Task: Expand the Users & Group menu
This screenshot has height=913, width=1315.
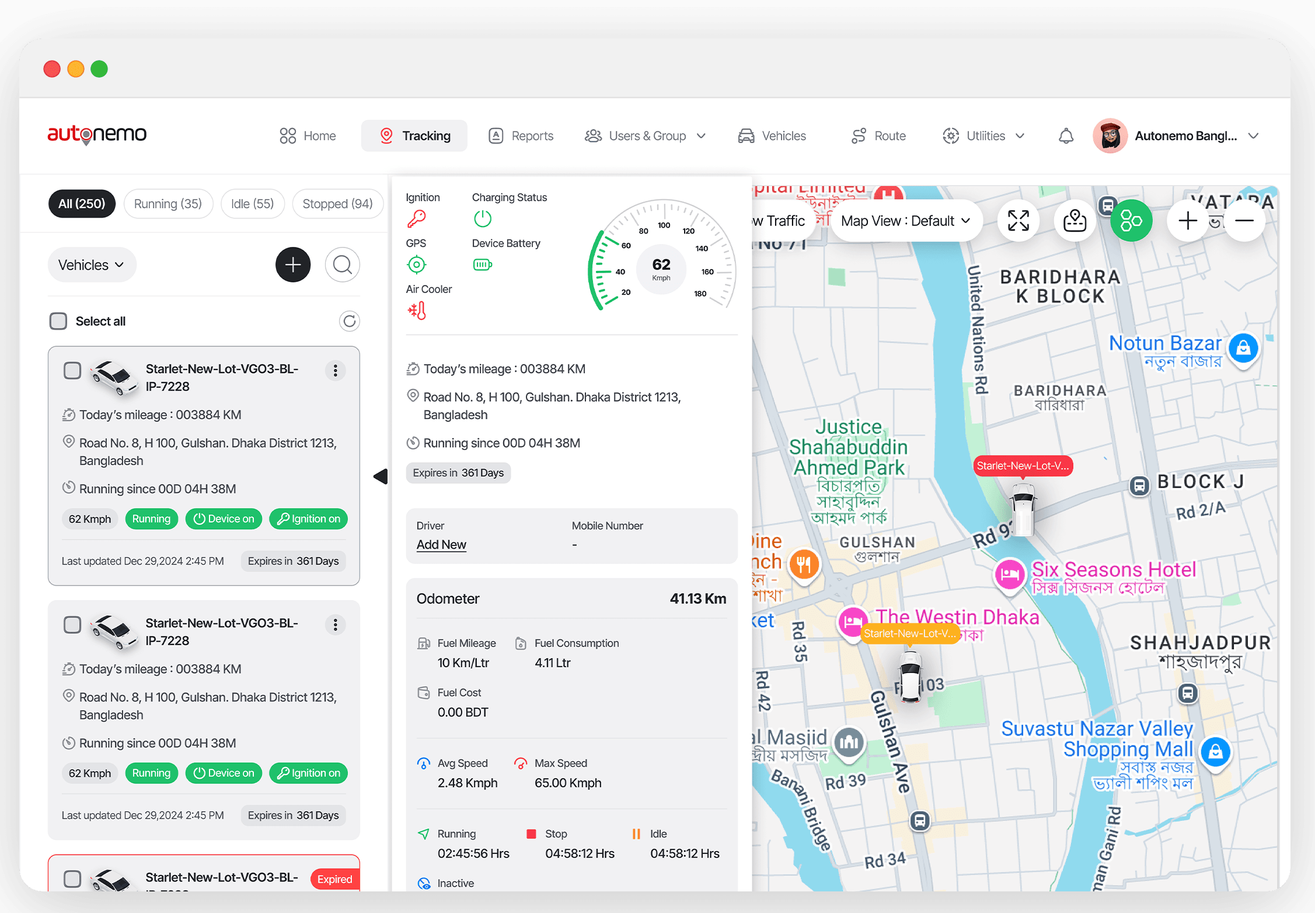Action: click(646, 136)
